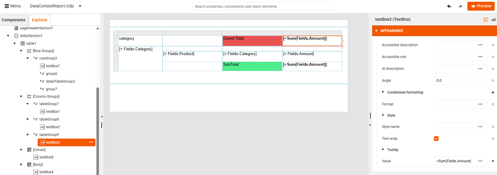Click the redo arrow icon
Viewport: 497px width, 175px height.
click(460, 6)
